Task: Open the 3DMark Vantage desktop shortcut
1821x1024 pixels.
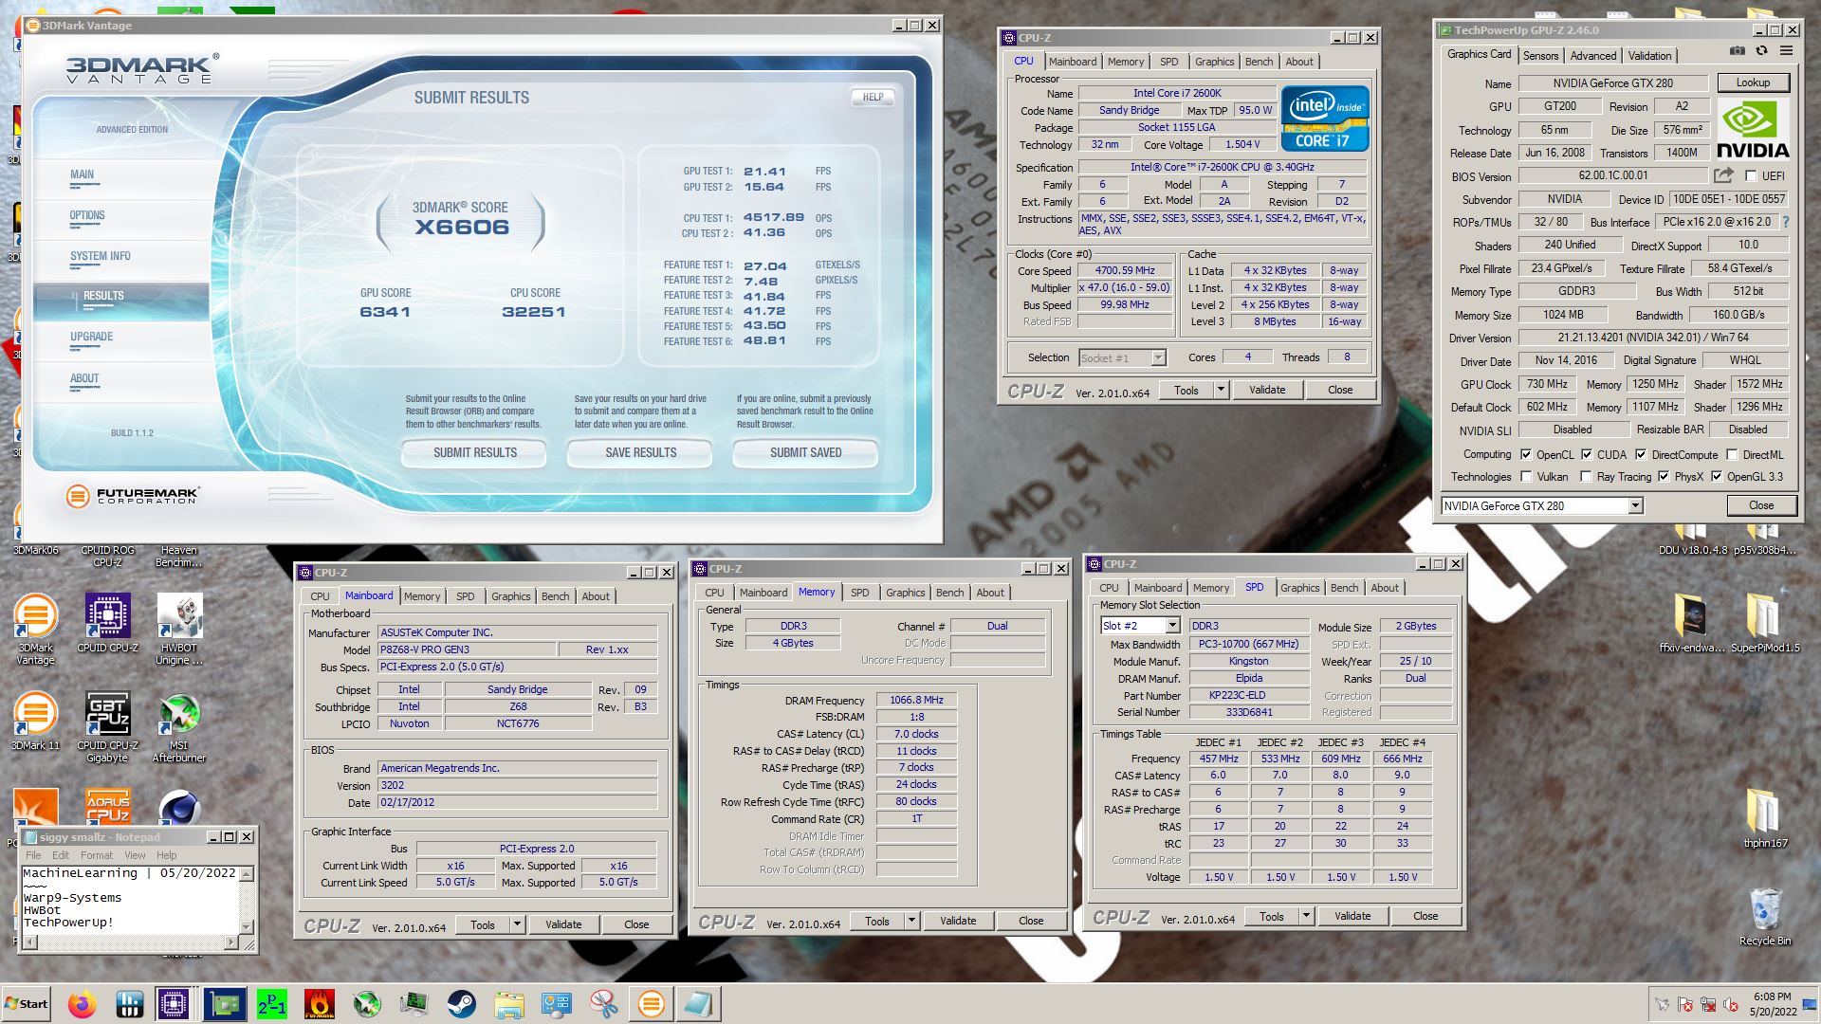Action: click(35, 629)
